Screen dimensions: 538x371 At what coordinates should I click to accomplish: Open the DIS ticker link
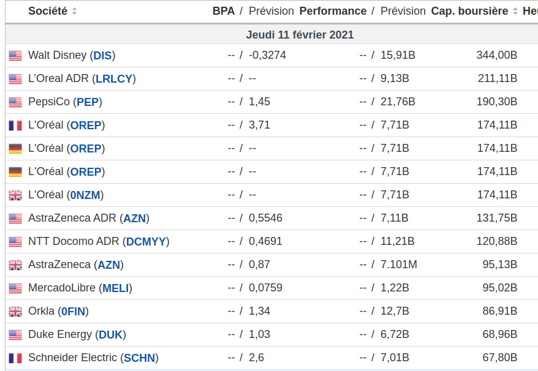tap(102, 55)
